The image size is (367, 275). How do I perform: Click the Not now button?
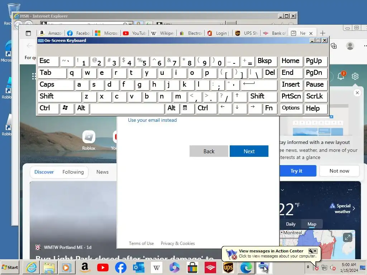tap(339, 171)
